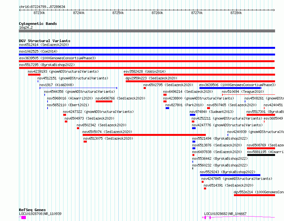Click the LOC101928682|NR_104667 gene label
This screenshot has height=221, width=284.
click(225, 214)
